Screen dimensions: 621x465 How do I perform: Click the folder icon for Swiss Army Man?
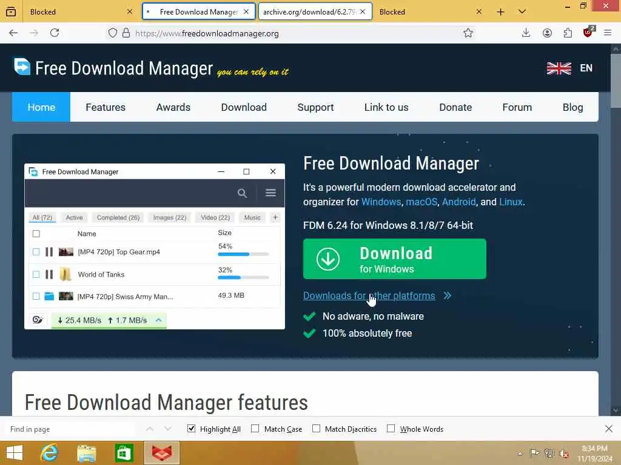click(x=49, y=296)
